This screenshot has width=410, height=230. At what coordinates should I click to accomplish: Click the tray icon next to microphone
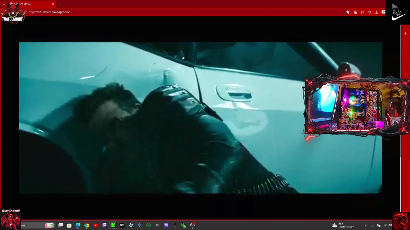click(379, 225)
